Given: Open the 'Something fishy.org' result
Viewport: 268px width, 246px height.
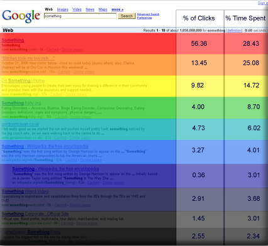Looking at the screenshot, I should tap(21, 103).
